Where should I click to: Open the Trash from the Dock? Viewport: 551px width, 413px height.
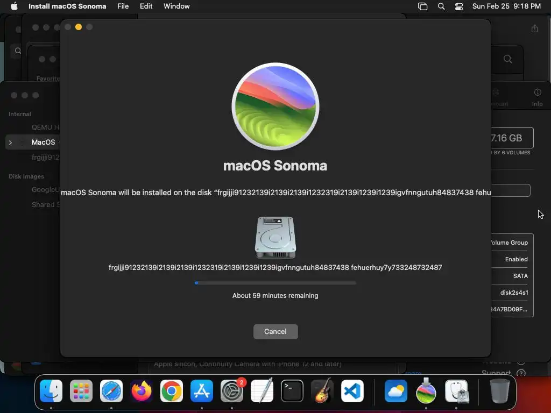click(x=500, y=391)
